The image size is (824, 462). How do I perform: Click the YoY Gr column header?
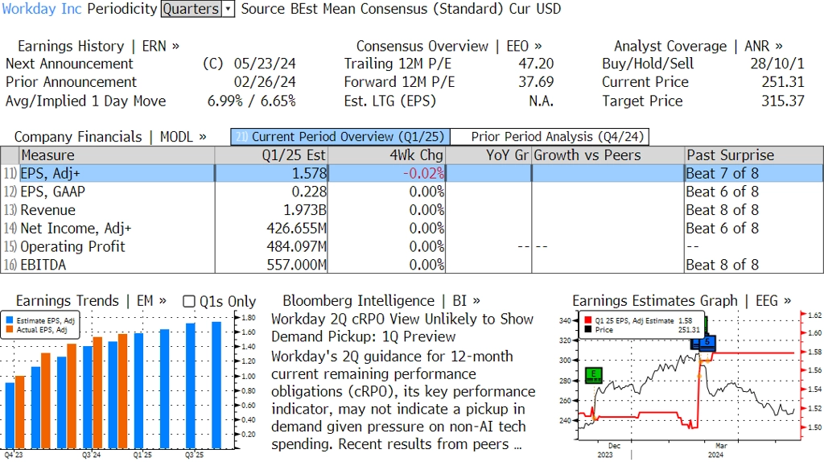pyautogui.click(x=488, y=155)
